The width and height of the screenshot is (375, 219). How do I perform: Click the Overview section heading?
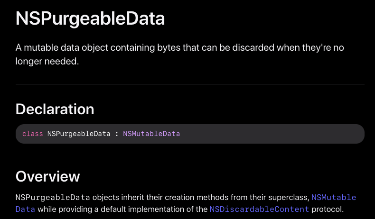(x=47, y=176)
